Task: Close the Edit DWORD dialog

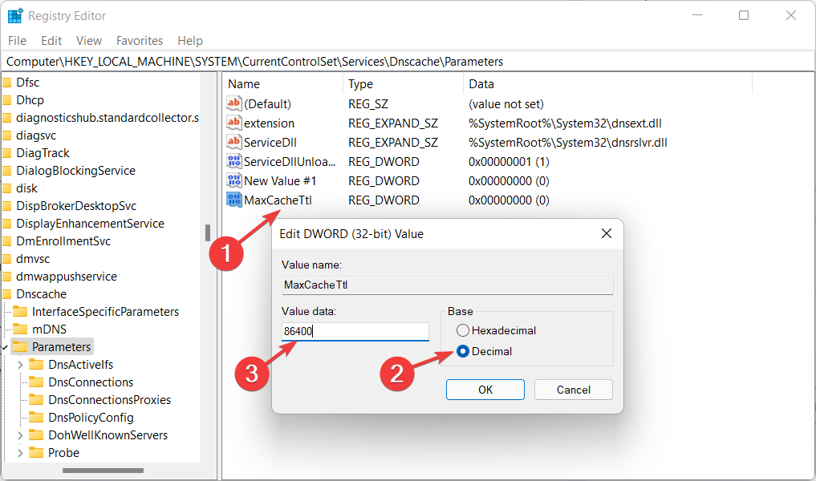Action: pos(605,234)
